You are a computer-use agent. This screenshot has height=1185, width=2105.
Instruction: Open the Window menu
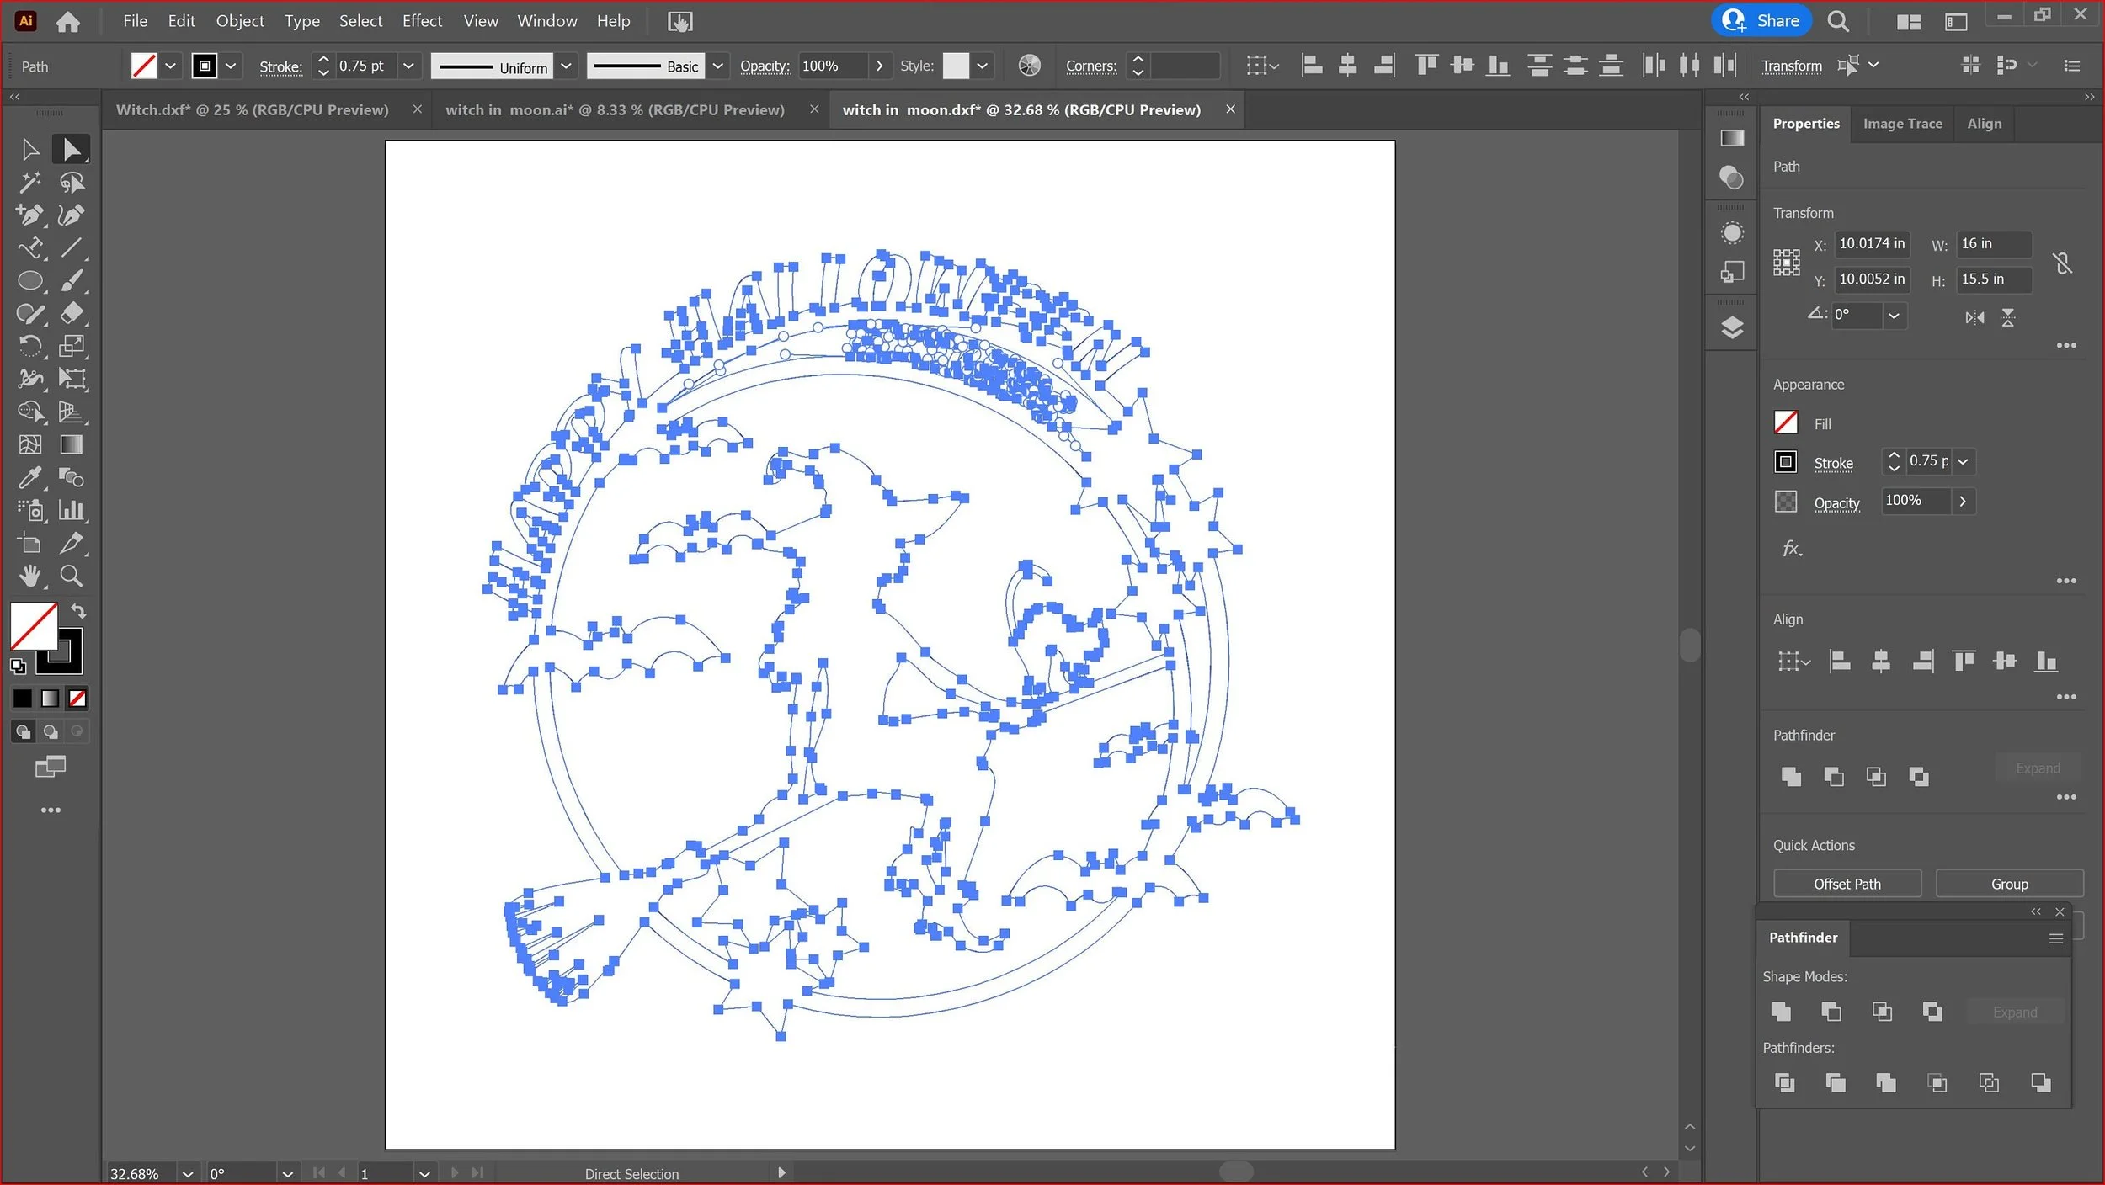[x=546, y=21]
